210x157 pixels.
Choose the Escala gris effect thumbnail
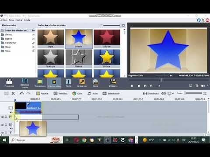pos(51,58)
